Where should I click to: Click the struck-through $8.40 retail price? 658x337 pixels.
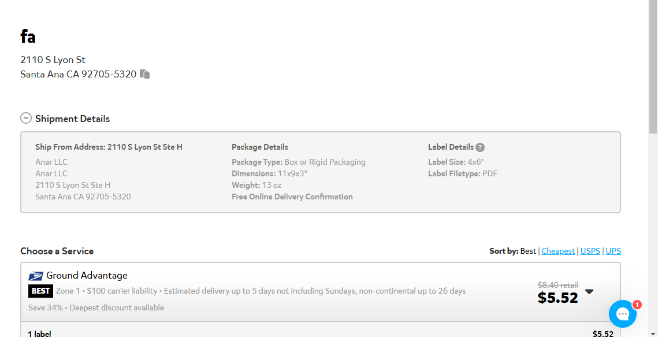[557, 285]
